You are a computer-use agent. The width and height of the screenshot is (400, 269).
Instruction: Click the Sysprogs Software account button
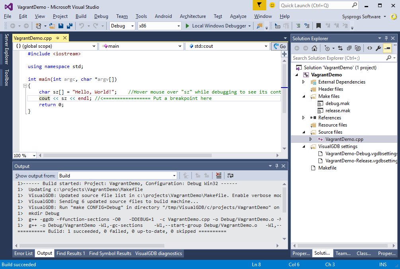(x=364, y=17)
